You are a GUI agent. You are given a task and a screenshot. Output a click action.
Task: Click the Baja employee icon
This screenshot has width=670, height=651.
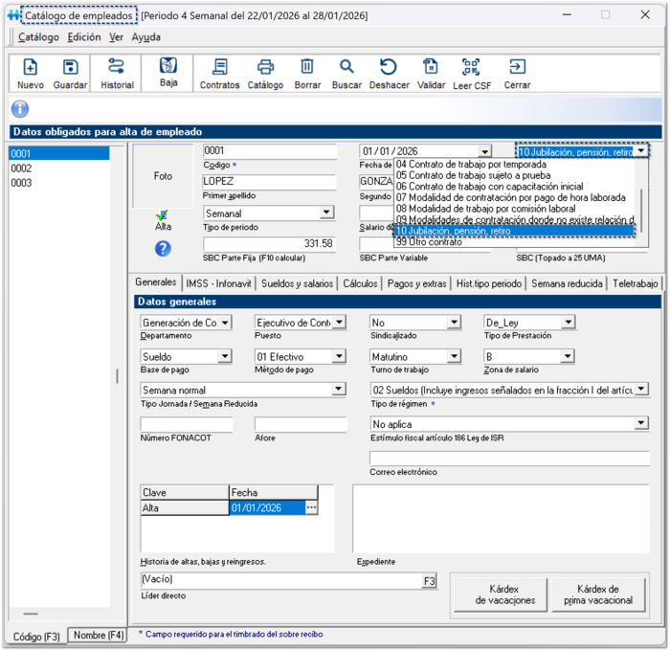click(167, 73)
